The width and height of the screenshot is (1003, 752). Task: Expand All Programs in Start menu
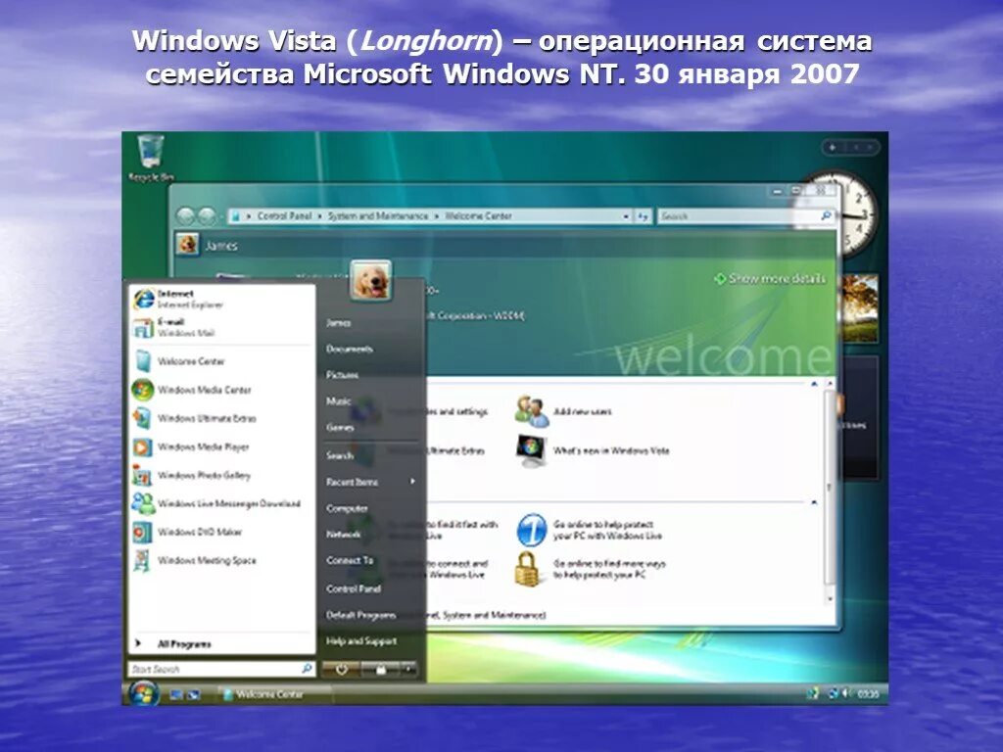184,644
